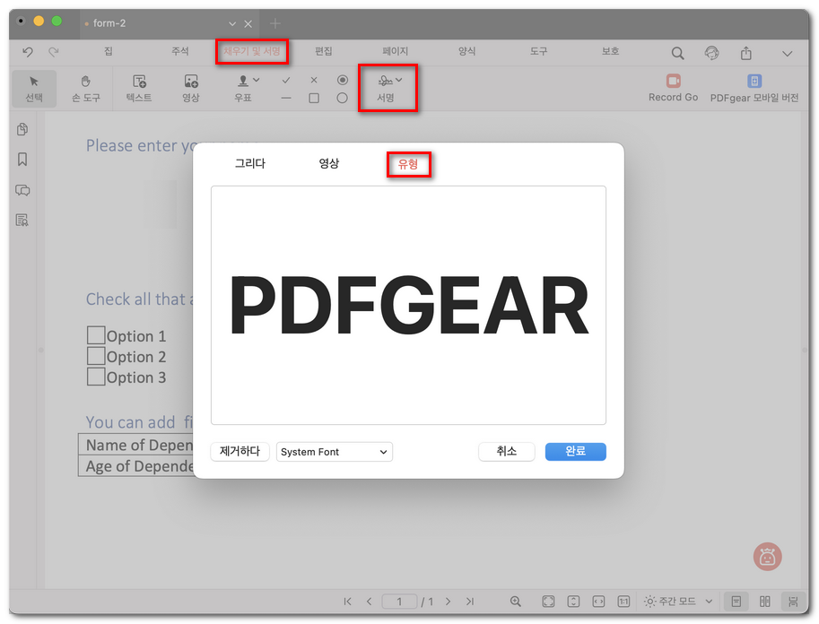The image size is (819, 624).
Task: Open the search-in-document sidebar panel
Action: [x=22, y=221]
